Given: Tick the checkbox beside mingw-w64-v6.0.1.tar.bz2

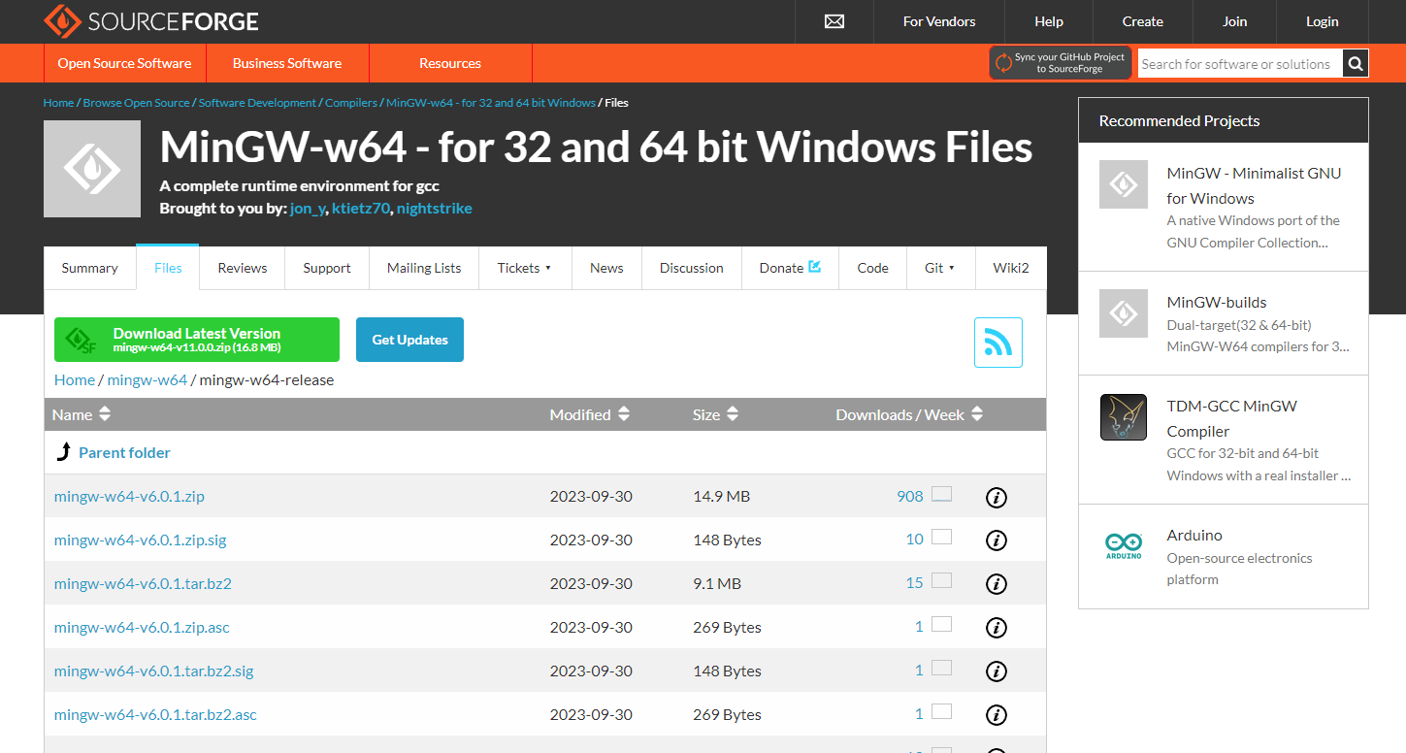Looking at the screenshot, I should [940, 580].
